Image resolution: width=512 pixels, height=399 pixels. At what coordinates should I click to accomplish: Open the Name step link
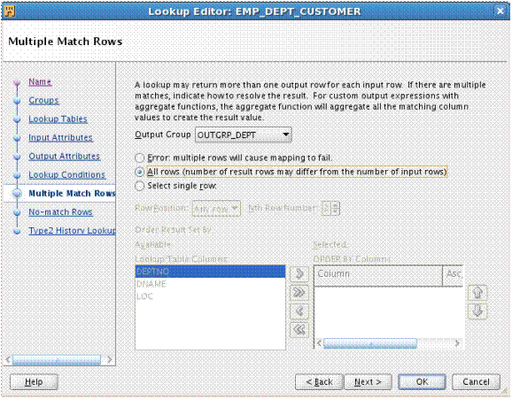pos(40,81)
